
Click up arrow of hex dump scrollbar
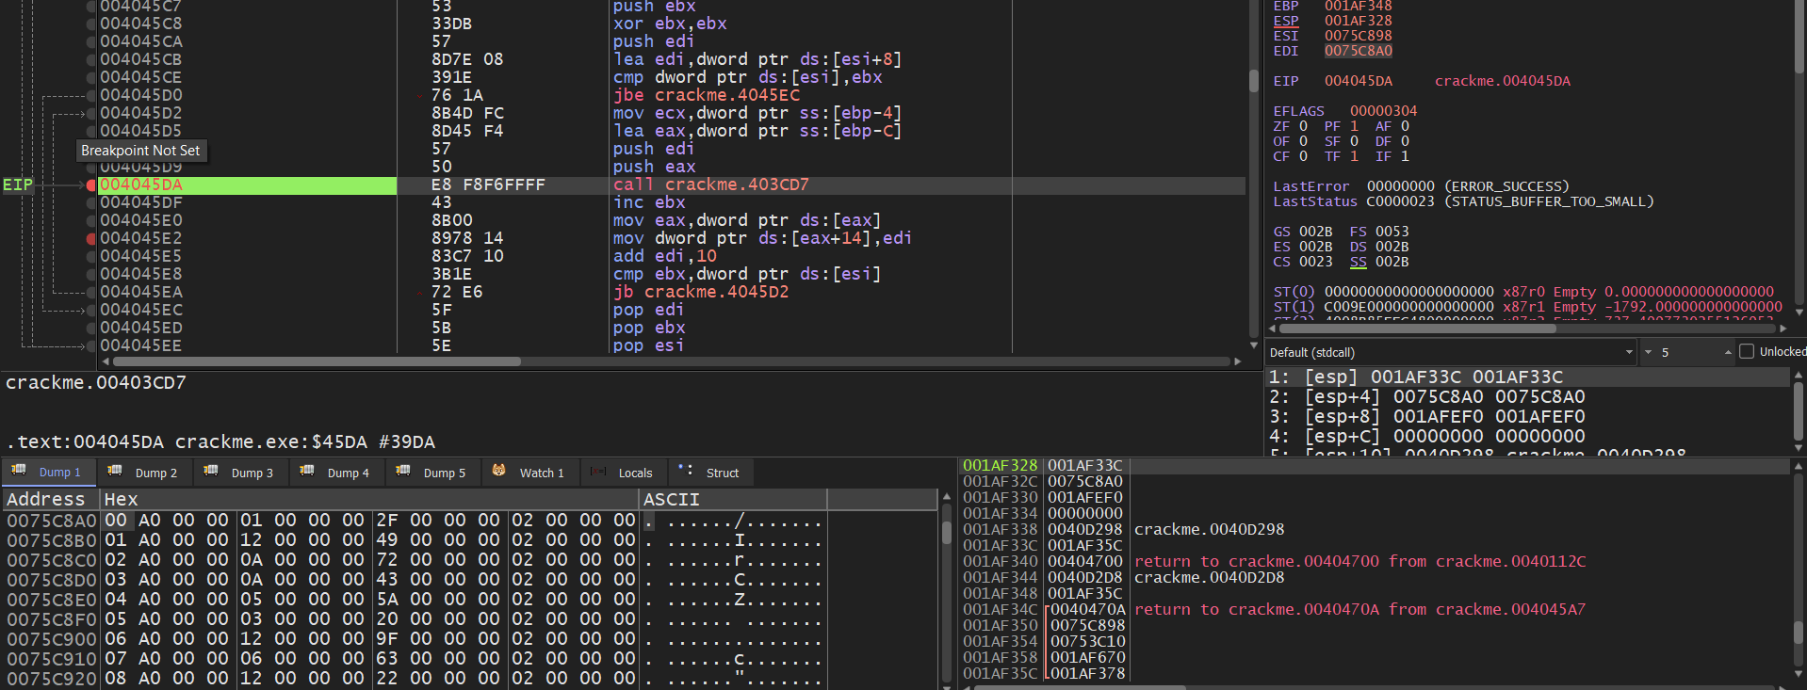tap(946, 496)
